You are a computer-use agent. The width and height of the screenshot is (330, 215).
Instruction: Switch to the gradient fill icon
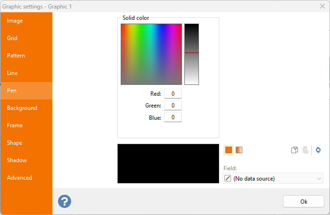click(x=239, y=150)
